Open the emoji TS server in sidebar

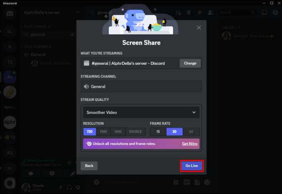(x=10, y=138)
